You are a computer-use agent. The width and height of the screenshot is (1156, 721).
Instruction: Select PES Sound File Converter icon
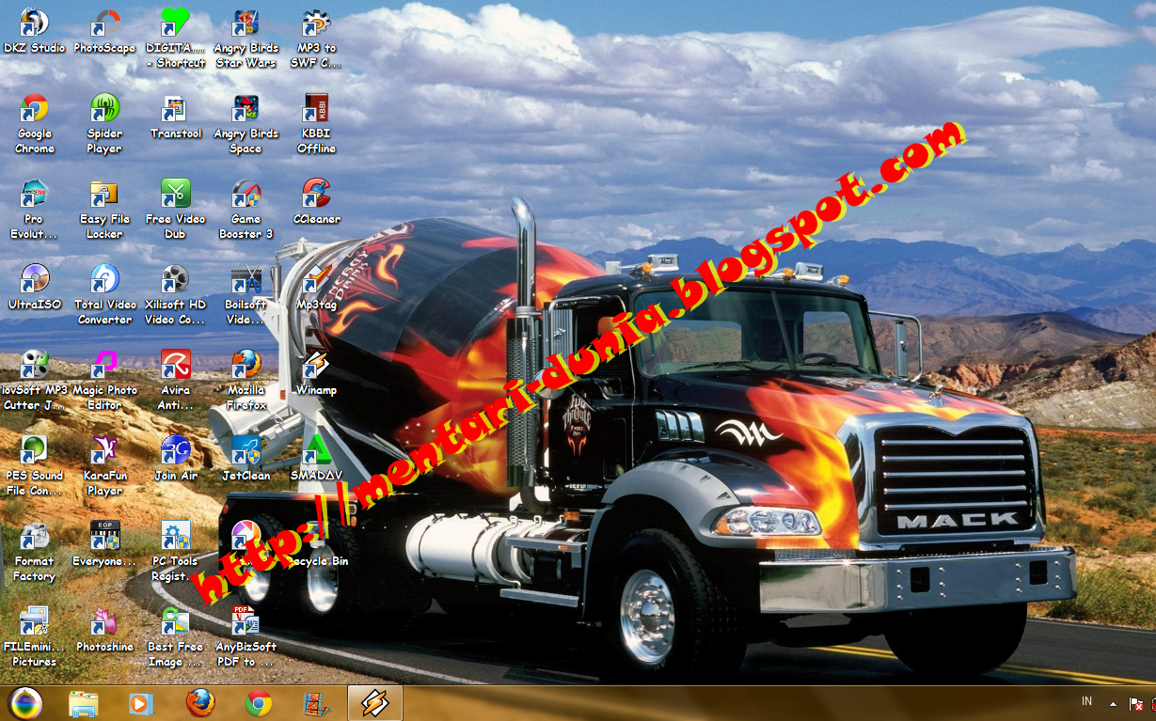pos(35,465)
